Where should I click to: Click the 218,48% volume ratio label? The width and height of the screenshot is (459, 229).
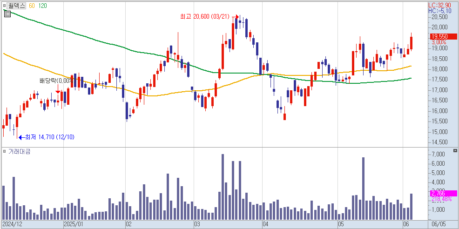point(441,199)
